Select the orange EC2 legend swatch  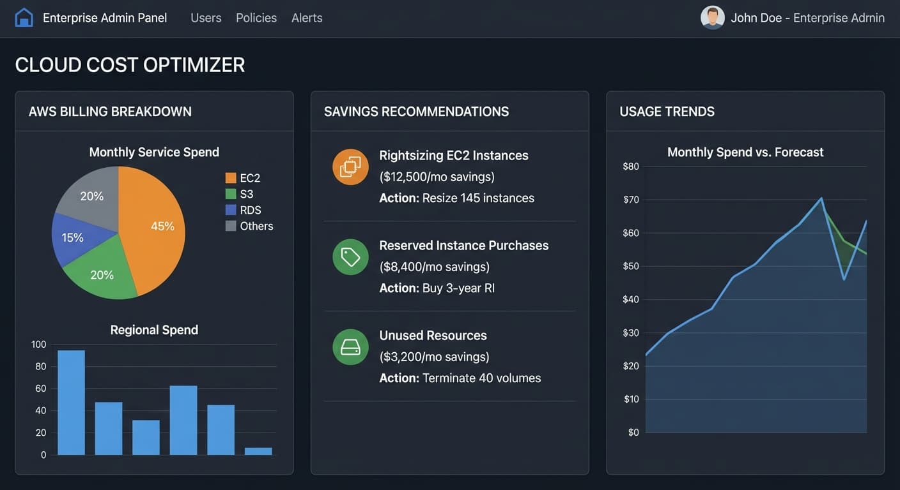click(x=231, y=178)
